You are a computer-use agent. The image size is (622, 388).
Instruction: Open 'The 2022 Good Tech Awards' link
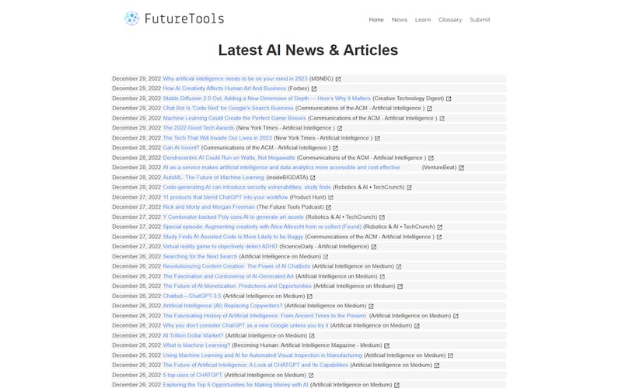pos(199,128)
